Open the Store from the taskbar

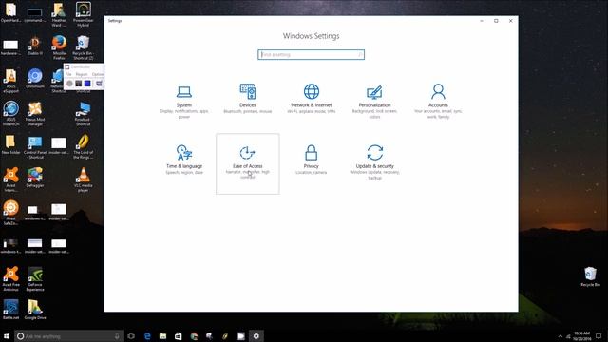(x=179, y=336)
